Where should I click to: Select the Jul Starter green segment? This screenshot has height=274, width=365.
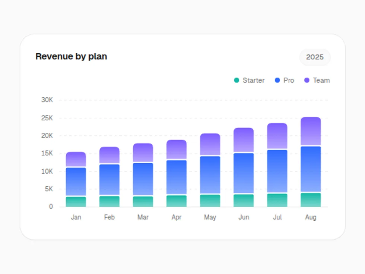pos(277,201)
